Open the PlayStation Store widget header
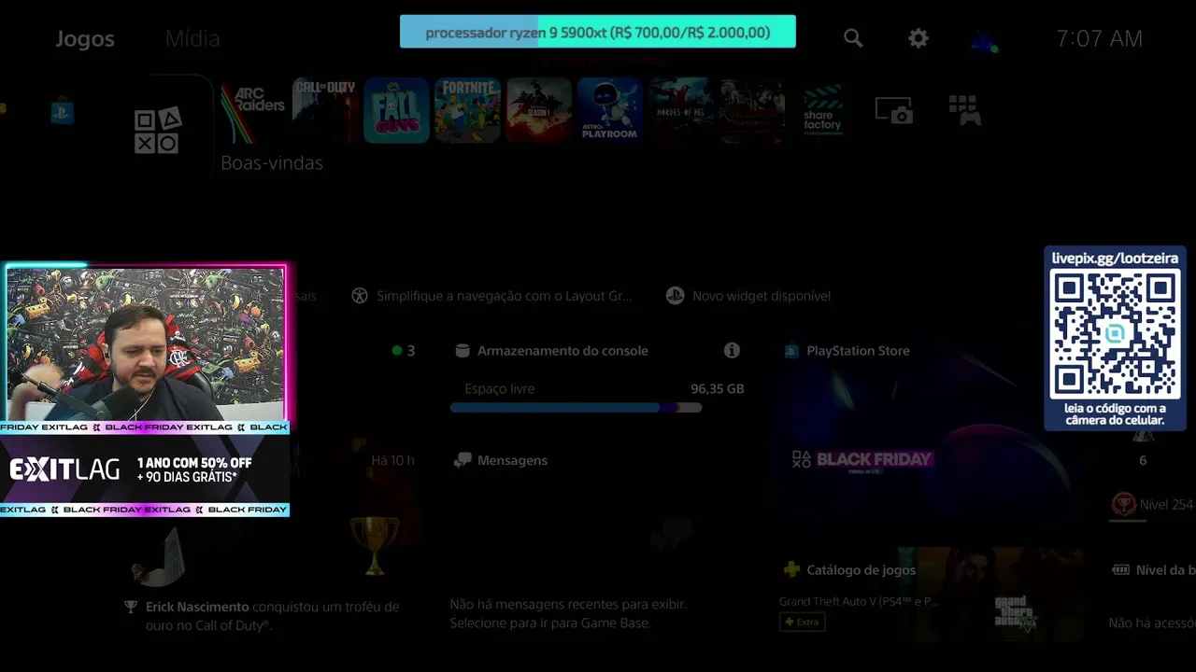This screenshot has height=672, width=1196. pyautogui.click(x=847, y=351)
